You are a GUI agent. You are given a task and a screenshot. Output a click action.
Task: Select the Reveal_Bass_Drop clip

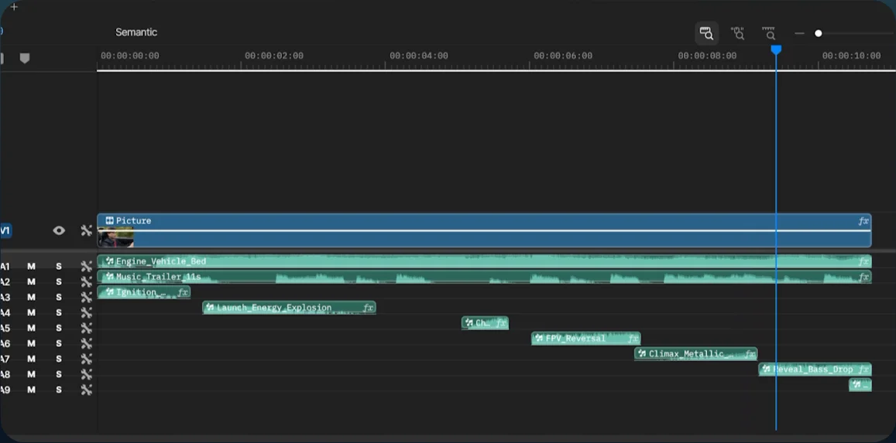click(815, 370)
